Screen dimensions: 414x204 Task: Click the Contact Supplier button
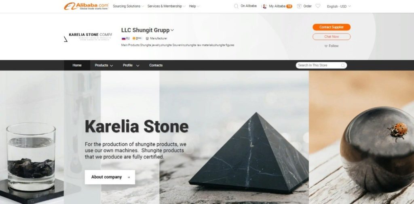coord(332,27)
